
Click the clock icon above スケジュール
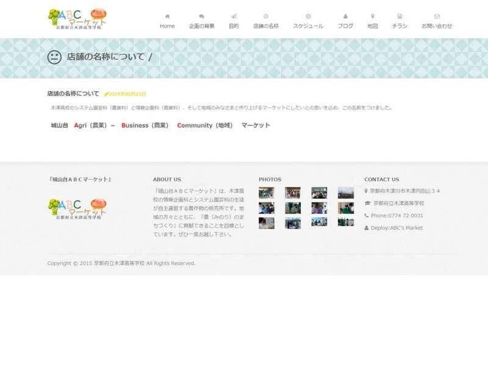click(x=308, y=16)
